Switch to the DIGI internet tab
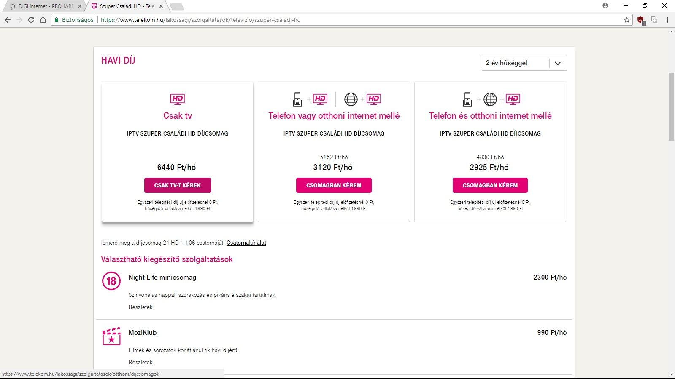 [46, 6]
